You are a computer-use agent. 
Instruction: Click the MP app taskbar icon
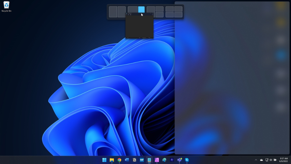click(x=142, y=160)
